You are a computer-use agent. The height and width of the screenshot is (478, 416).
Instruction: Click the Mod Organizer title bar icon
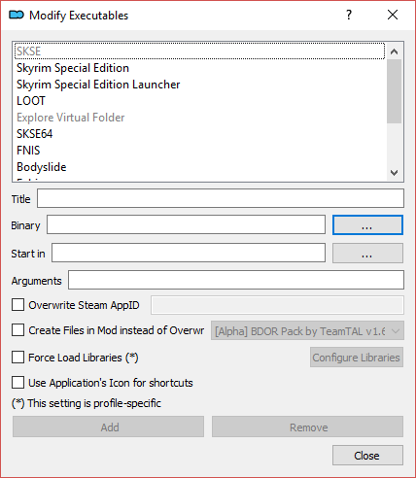click(x=17, y=15)
